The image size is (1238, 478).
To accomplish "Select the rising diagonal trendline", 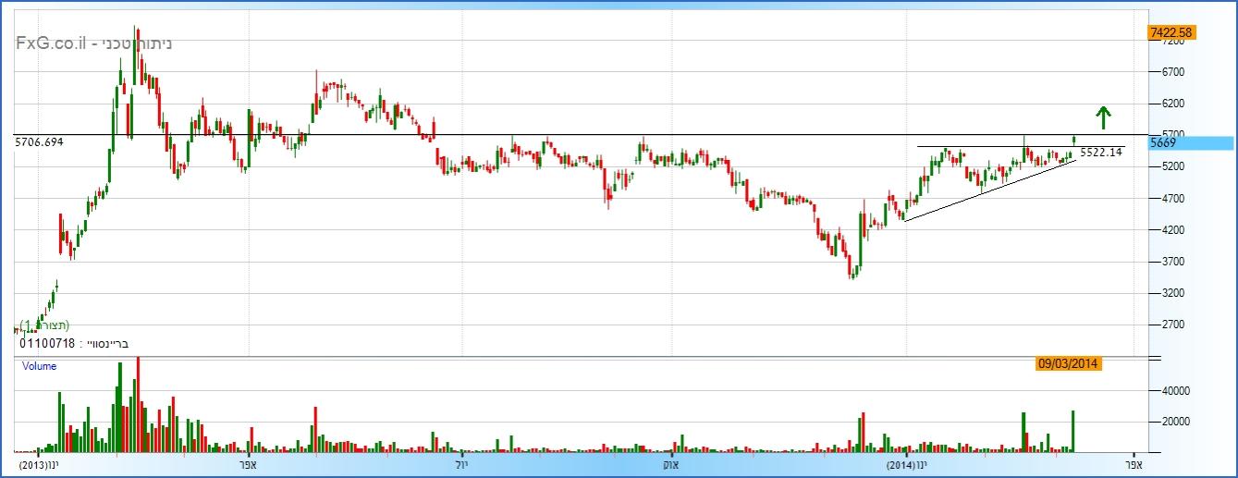I will click(989, 191).
